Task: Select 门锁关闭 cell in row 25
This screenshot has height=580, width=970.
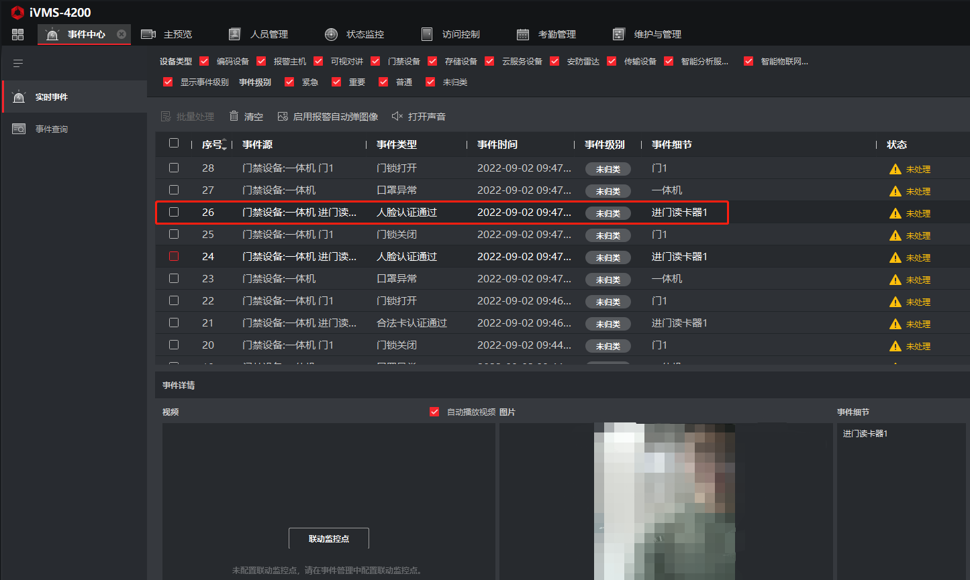Action: (x=397, y=234)
